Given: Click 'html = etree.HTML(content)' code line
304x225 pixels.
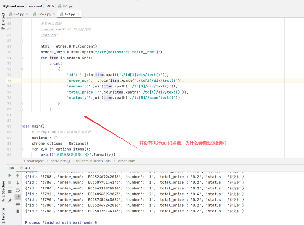Looking at the screenshot, I should [x=69, y=46].
